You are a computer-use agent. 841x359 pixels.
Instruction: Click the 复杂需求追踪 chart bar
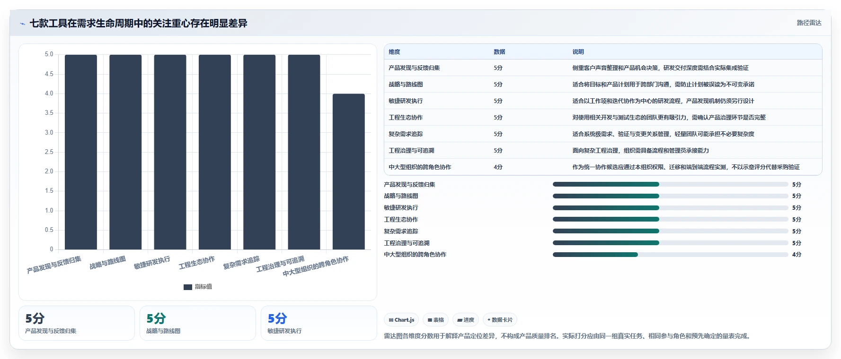click(259, 152)
